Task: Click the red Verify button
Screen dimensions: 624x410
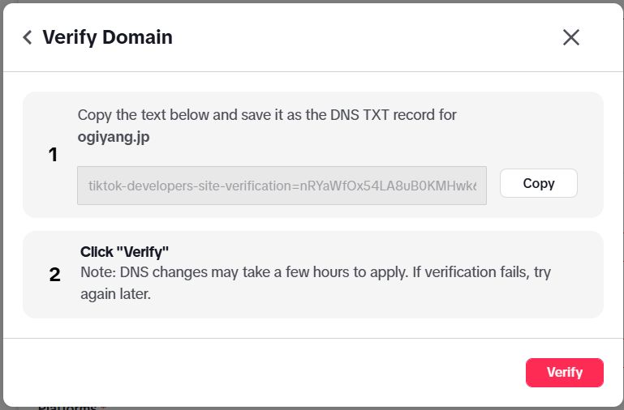Action: 564,373
